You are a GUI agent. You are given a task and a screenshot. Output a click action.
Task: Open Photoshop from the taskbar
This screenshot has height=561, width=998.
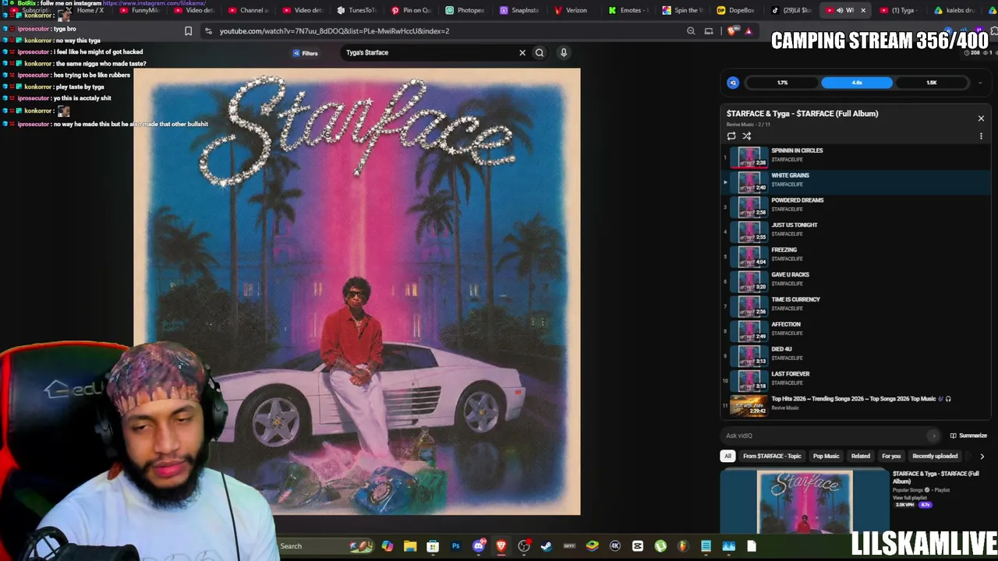[x=456, y=546]
